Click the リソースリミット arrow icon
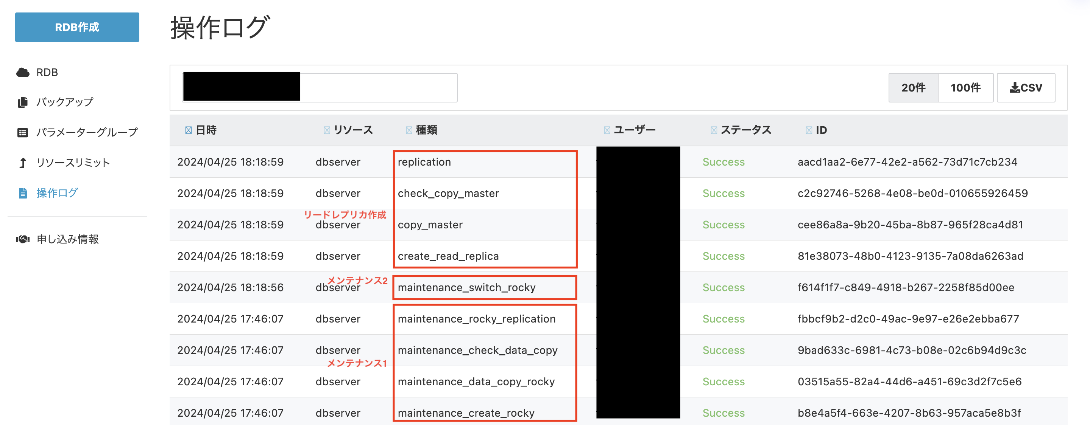Image resolution: width=1090 pixels, height=425 pixels. click(23, 163)
